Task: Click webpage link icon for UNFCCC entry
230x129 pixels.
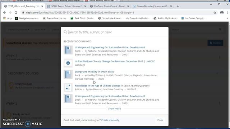Action: (68, 63)
